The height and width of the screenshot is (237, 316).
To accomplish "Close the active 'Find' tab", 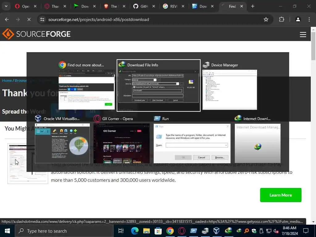I will [242, 6].
